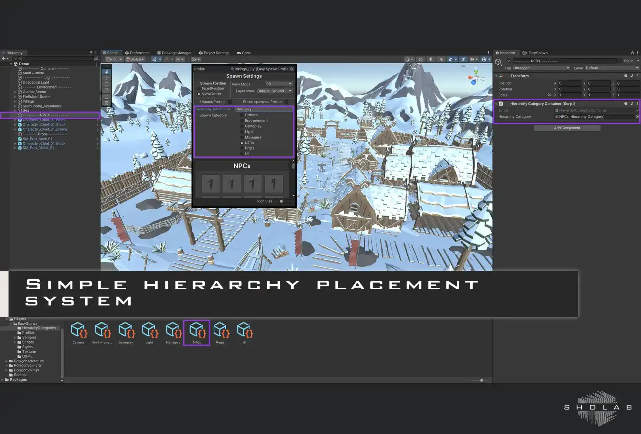Toggle 2D view mode in Scene
This screenshot has height=434, width=641.
point(421,59)
